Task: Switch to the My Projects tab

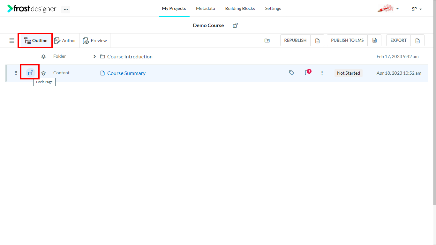Action: click(x=174, y=8)
